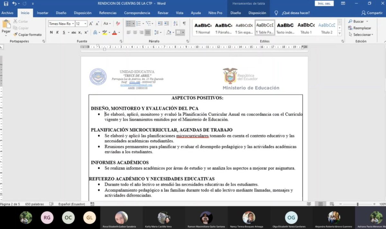Go to the Revisar tab

click(163, 13)
